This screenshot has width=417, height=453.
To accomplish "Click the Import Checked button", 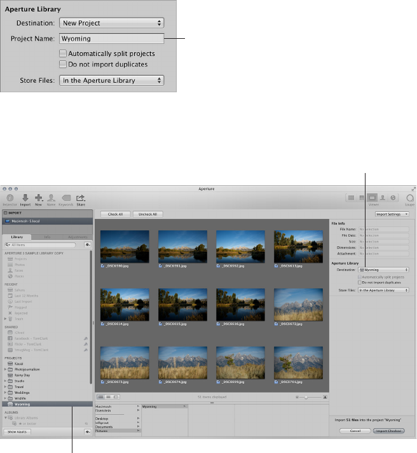I will (x=389, y=431).
